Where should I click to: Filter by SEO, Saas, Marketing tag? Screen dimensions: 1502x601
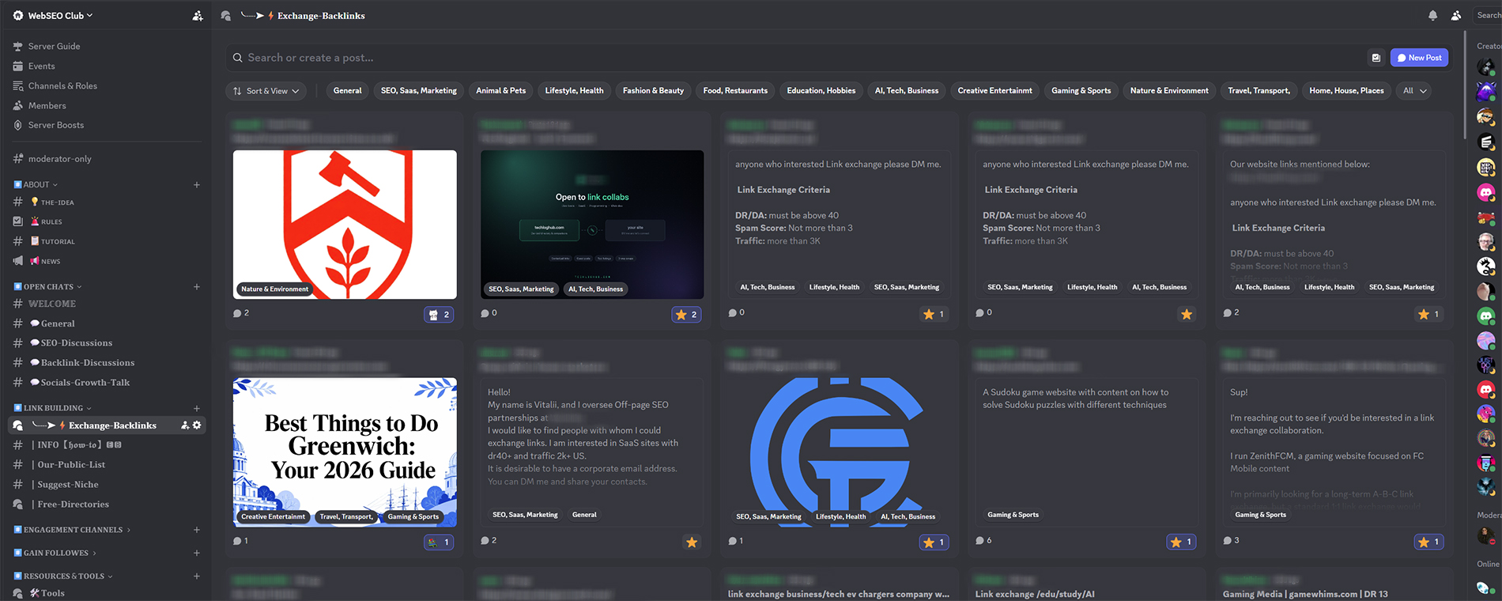point(419,91)
